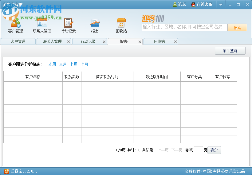Viewport: 252px width, 175px height.
Task: Filter report by 上月
Action: pyautogui.click(x=85, y=64)
